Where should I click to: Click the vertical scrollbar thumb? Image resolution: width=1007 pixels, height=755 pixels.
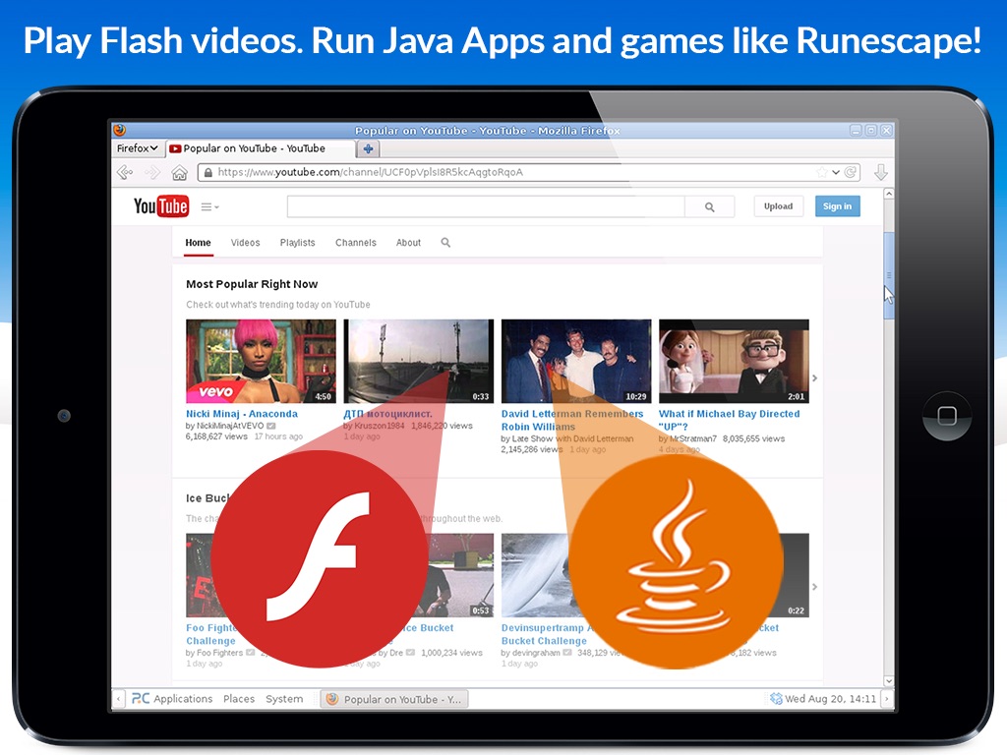click(x=889, y=275)
